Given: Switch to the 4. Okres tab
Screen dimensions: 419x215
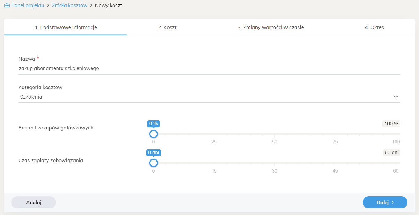Looking at the screenshot, I should 374,27.
